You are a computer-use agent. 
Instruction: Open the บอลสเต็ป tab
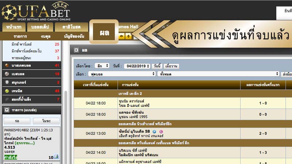click(40, 27)
